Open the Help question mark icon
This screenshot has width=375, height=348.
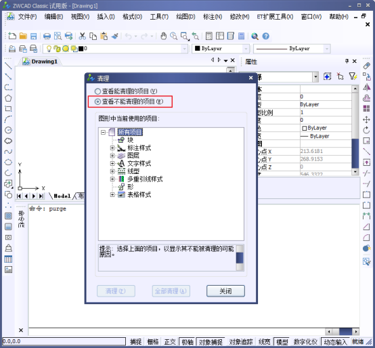pos(266,36)
